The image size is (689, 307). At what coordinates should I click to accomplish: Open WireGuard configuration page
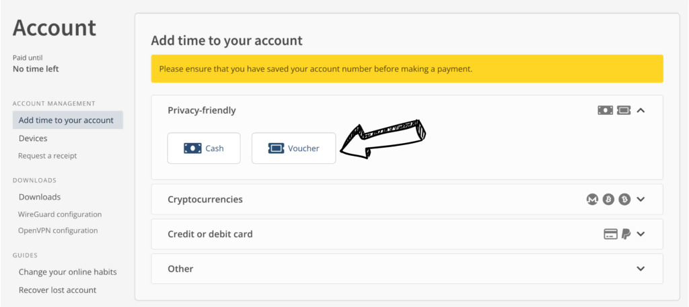click(60, 214)
